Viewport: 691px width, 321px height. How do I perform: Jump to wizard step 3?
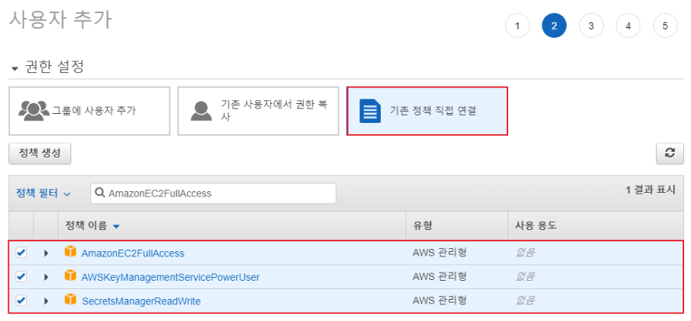click(x=591, y=26)
